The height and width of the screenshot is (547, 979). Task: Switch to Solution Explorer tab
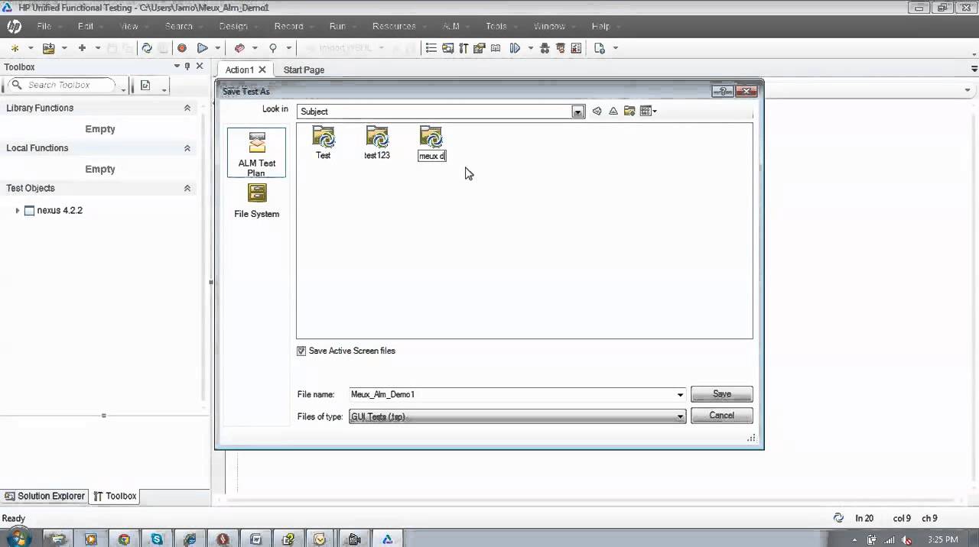tap(44, 496)
